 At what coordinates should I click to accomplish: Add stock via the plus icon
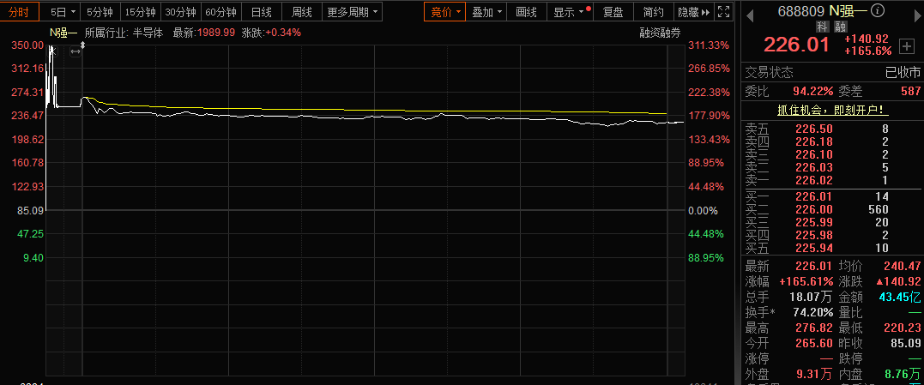pyautogui.click(x=906, y=45)
